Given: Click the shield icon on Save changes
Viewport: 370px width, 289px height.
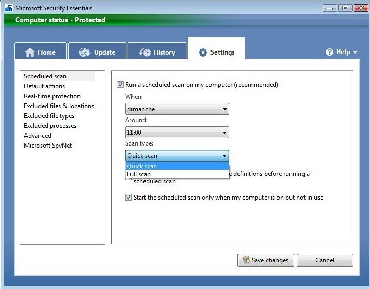Looking at the screenshot, I should click(247, 260).
